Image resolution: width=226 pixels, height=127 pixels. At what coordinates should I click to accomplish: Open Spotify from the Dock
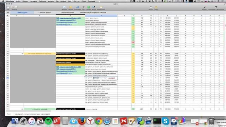click(48, 121)
